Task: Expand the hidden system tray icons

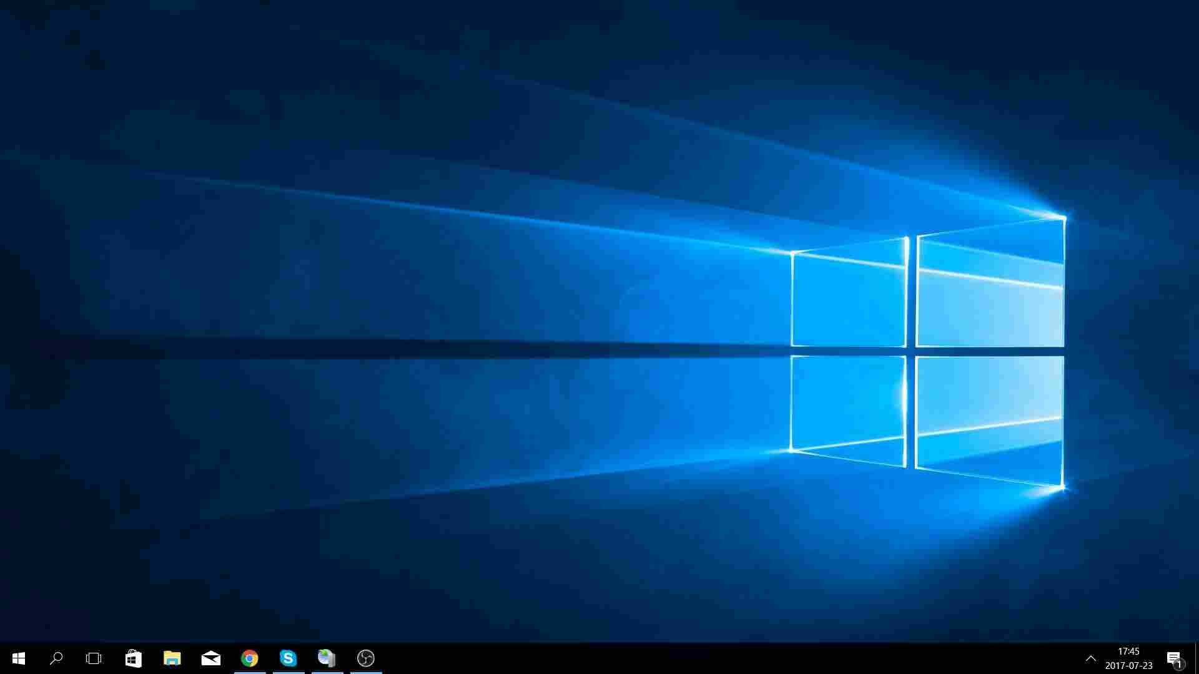Action: tap(1090, 658)
